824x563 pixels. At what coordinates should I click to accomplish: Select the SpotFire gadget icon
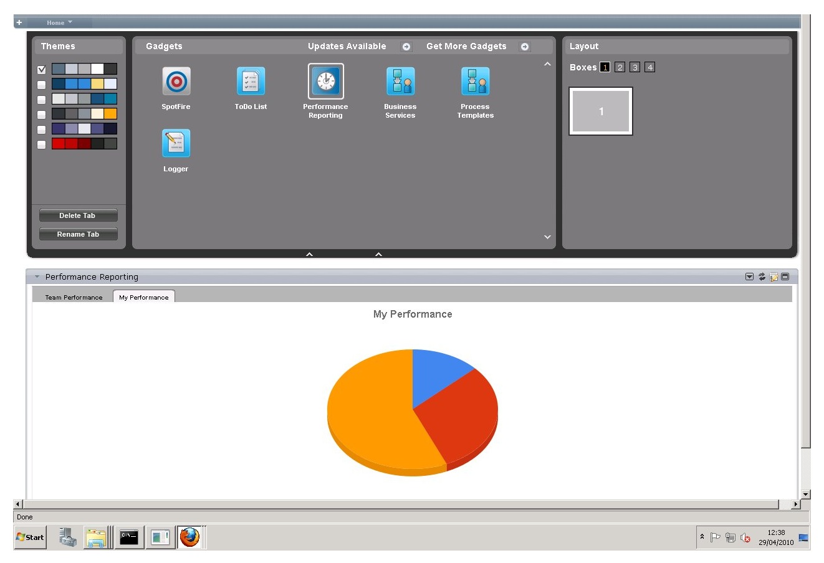coord(176,81)
